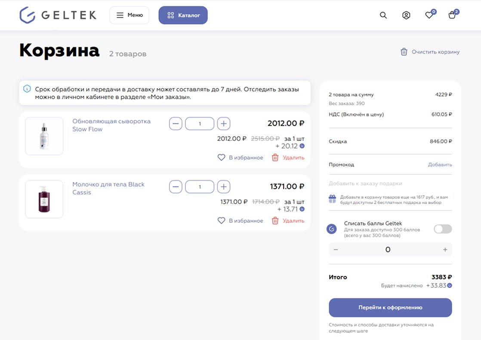Click trash icon to delete Slow Flow serum
The image size is (481, 340).
tap(275, 158)
